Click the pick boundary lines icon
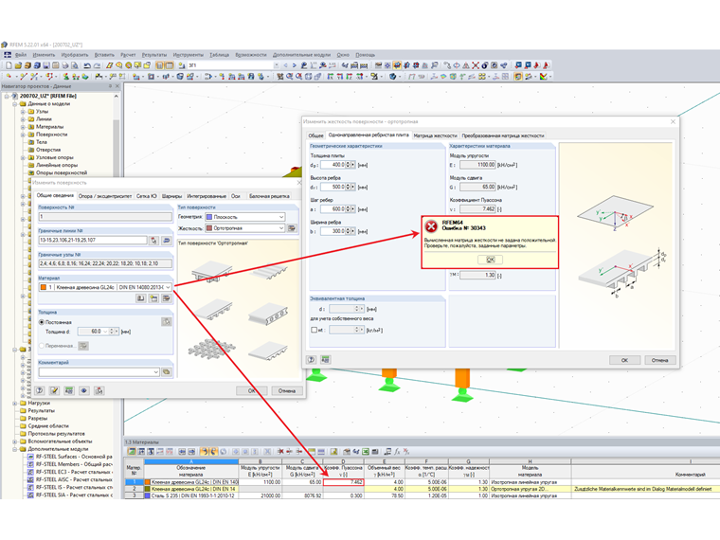The height and width of the screenshot is (540, 720). click(153, 240)
